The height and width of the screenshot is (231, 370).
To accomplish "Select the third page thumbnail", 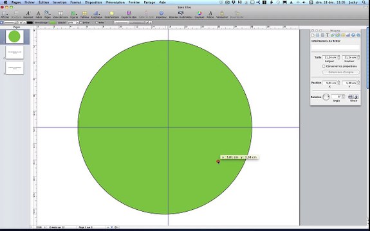I will [15, 68].
